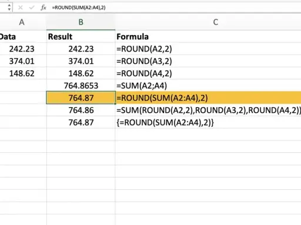Select the cell showing 764.8653
Image resolution: width=301 pixels, height=225 pixels.
click(81, 86)
